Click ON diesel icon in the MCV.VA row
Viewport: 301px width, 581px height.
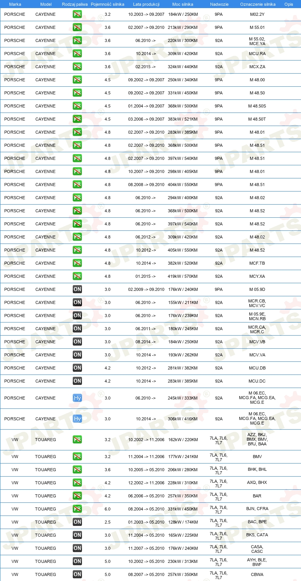pos(77,355)
